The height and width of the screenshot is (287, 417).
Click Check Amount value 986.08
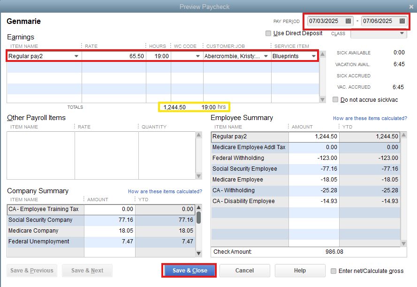[334, 252]
